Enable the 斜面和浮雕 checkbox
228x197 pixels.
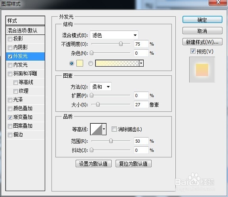(10, 74)
